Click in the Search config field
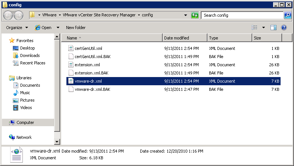The width and height of the screenshot is (294, 166). 242,15
